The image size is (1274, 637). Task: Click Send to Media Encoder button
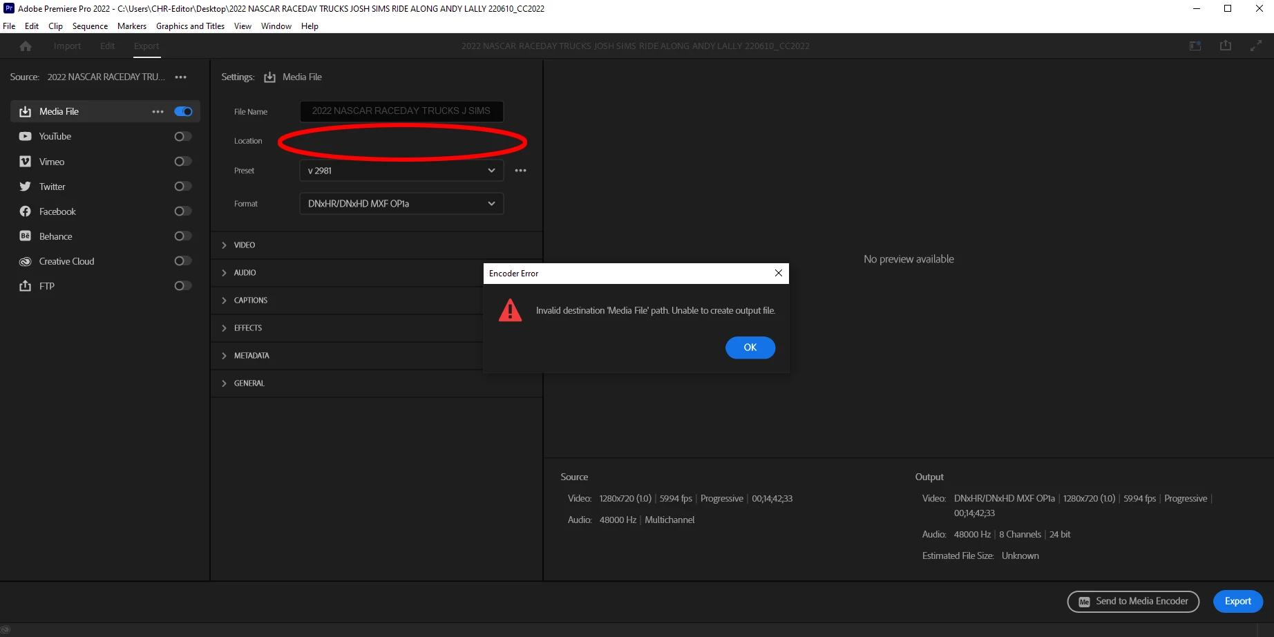(1133, 602)
